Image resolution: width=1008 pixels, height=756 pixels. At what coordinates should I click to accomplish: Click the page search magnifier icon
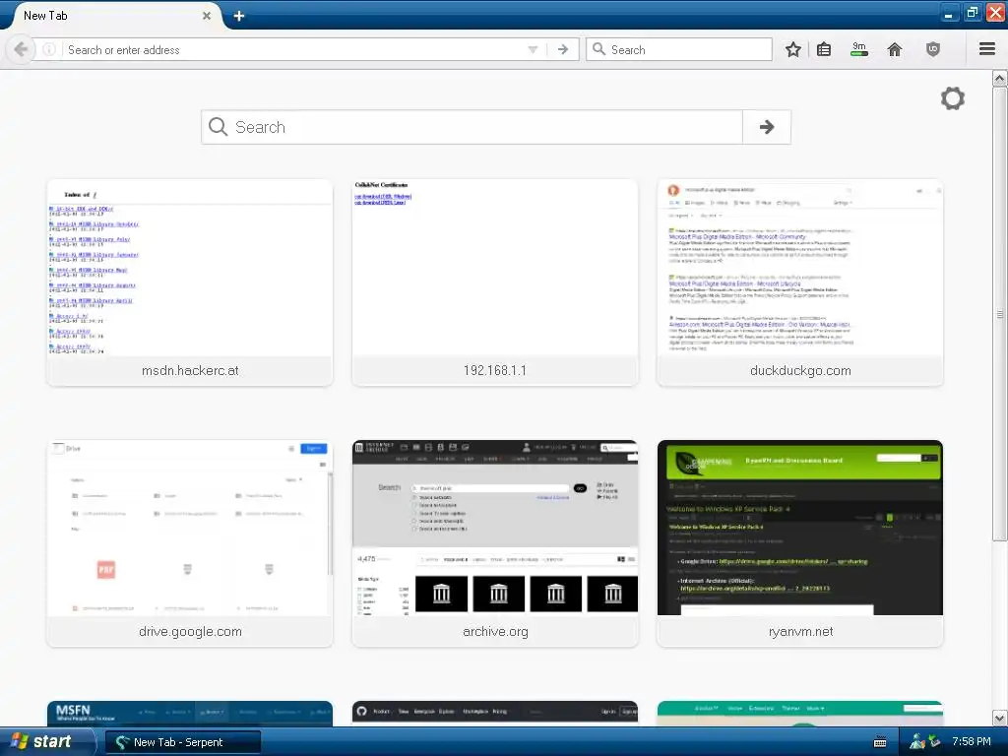point(218,127)
